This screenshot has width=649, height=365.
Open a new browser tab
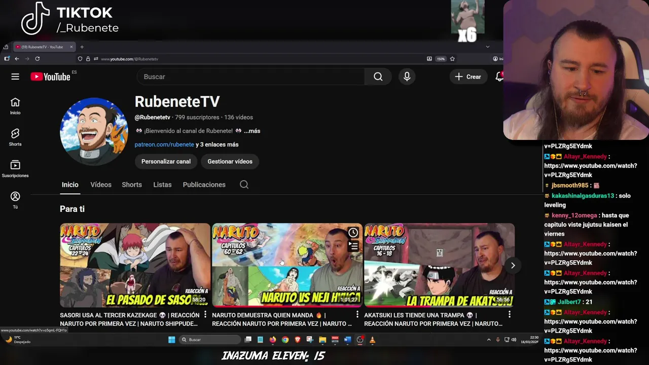(82, 47)
